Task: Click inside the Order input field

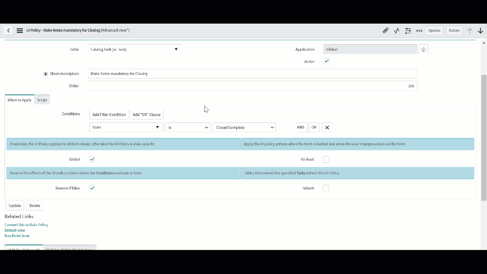Action: (x=252, y=86)
